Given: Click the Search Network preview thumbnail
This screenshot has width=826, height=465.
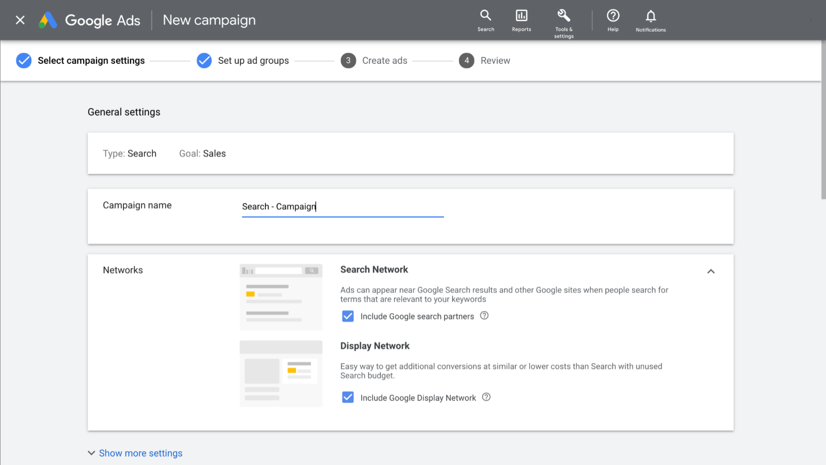Looking at the screenshot, I should coord(281,297).
